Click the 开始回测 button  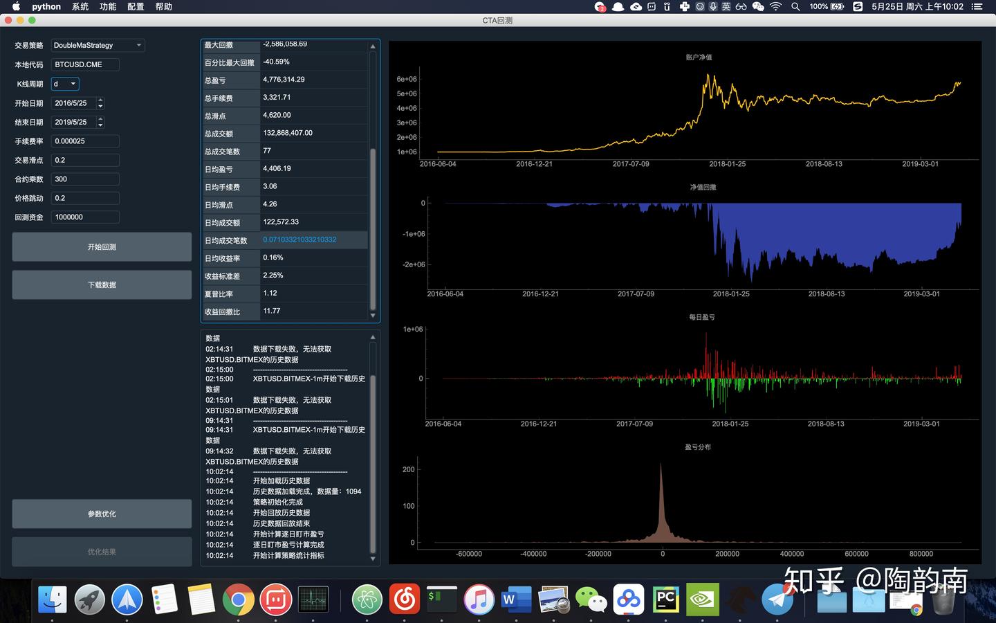click(102, 247)
